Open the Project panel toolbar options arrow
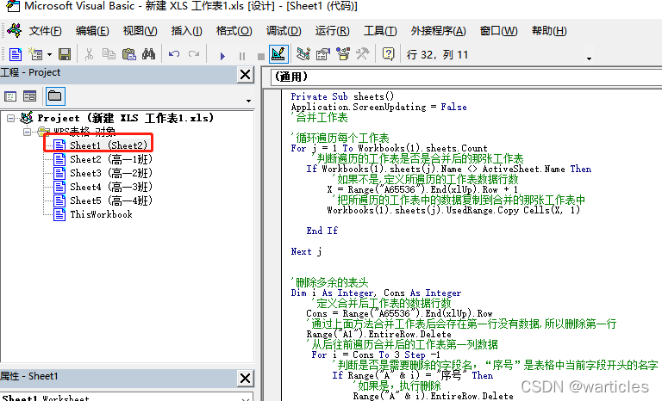 tap(248, 101)
